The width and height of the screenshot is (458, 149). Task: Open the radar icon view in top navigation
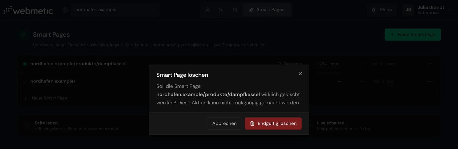(207, 10)
